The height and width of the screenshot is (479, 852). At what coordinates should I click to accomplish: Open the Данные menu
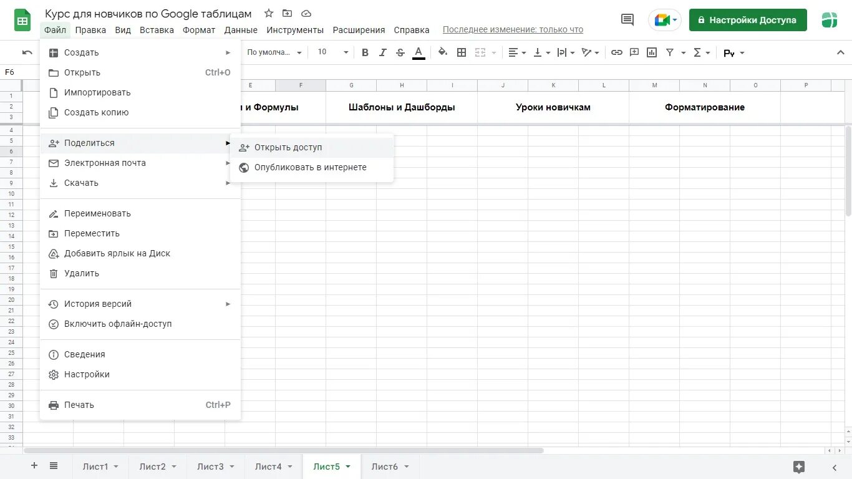[x=241, y=30]
